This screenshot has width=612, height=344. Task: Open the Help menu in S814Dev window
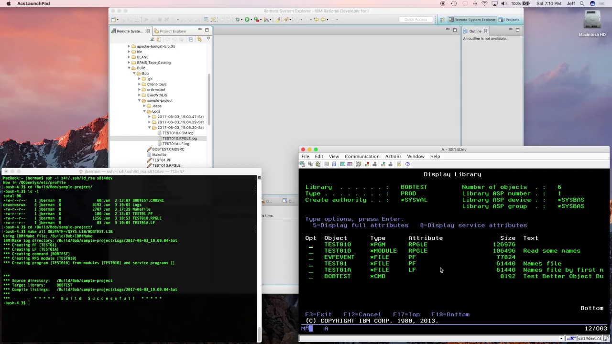pyautogui.click(x=435, y=156)
